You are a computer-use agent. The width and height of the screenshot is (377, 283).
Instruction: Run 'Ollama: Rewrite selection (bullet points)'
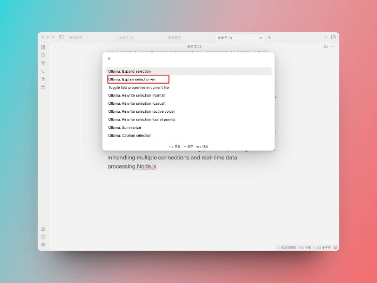point(188,119)
